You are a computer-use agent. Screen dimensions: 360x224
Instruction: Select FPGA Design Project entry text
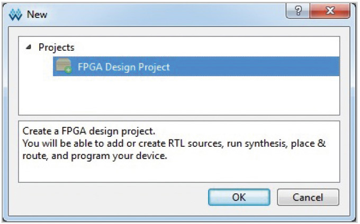(x=123, y=67)
